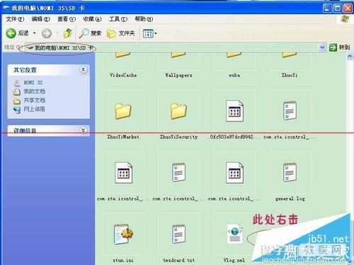Screen dimensions: 354x265
Task: Open the 工具 menu
Action: coord(118,19)
